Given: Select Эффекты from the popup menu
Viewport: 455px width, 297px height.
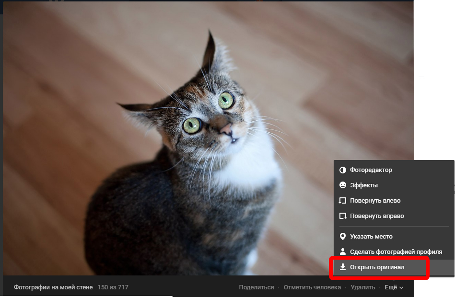Looking at the screenshot, I should click(394, 185).
